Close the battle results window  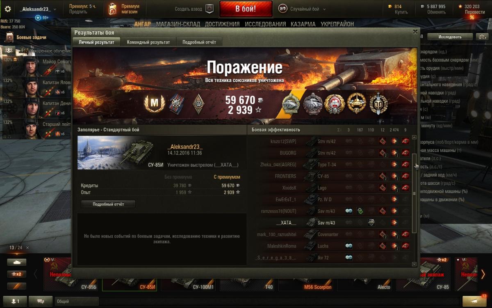[x=415, y=32]
